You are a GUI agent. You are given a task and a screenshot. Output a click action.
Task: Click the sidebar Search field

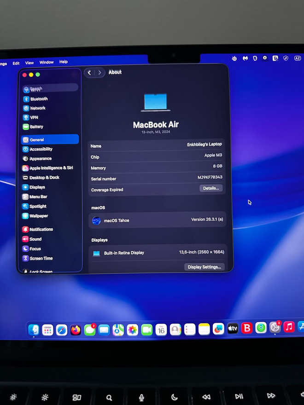point(50,88)
